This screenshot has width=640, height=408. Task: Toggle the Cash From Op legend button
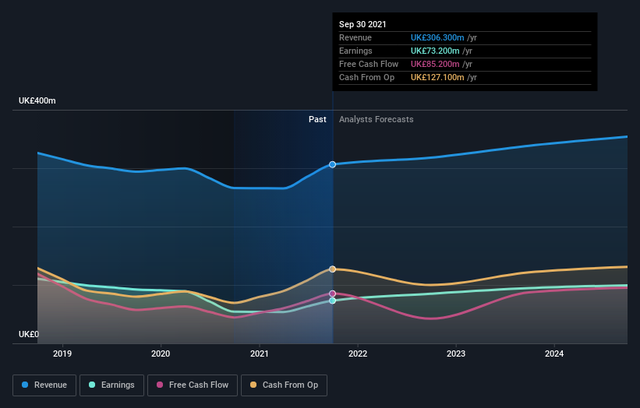coord(284,385)
